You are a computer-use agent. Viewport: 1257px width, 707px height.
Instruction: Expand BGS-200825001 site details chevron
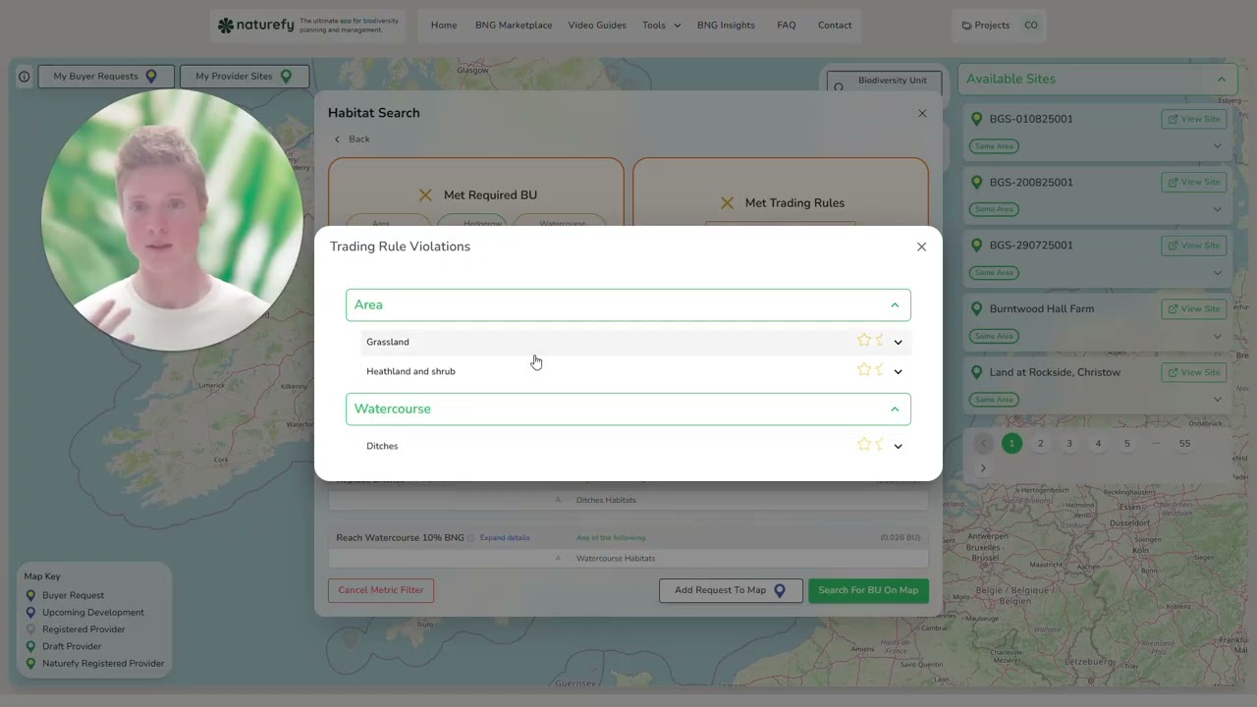[1218, 209]
